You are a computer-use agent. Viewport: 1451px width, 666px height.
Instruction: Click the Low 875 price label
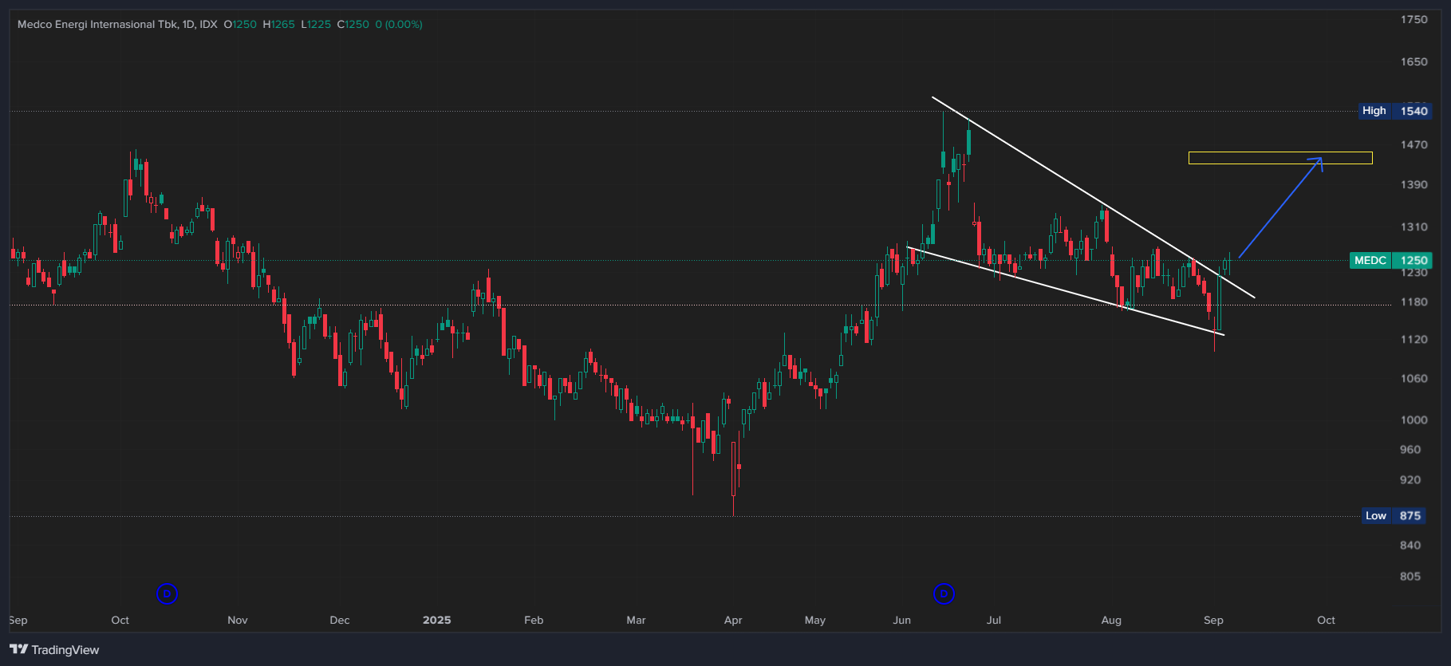tap(1394, 516)
